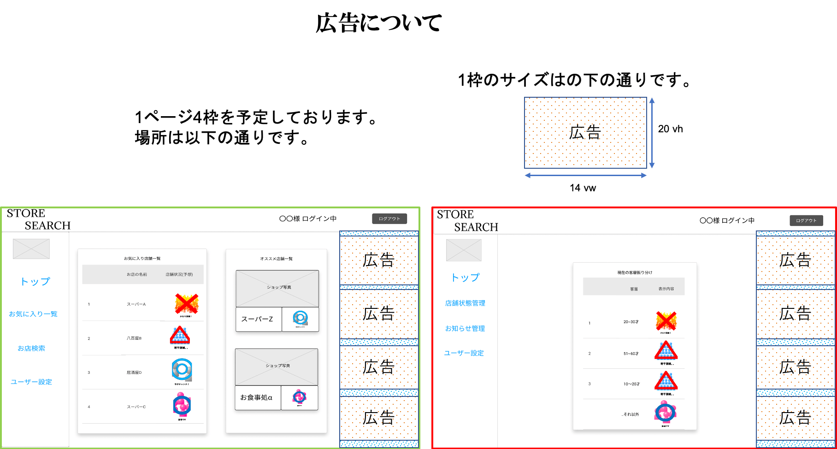
Task: Click the crowded red-X status icon for スーパーA
Action: tap(186, 304)
